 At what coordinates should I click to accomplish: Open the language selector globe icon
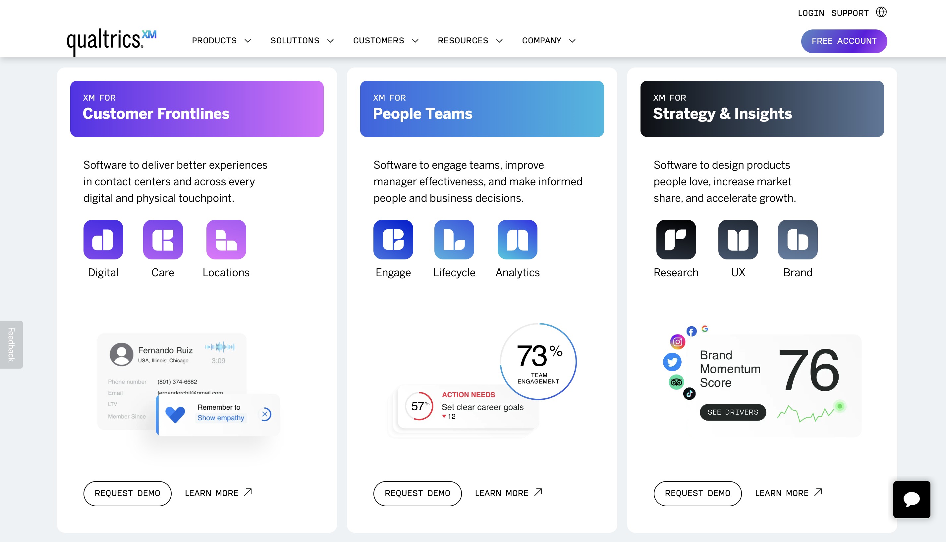[881, 12]
